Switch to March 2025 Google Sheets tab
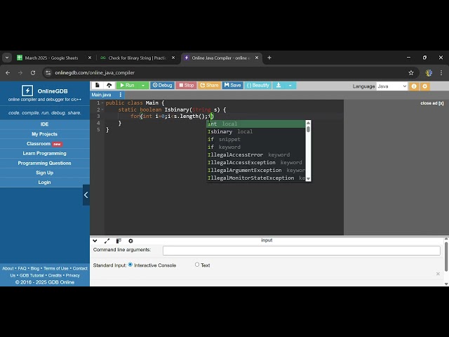The image size is (449, 337). pyautogui.click(x=53, y=58)
